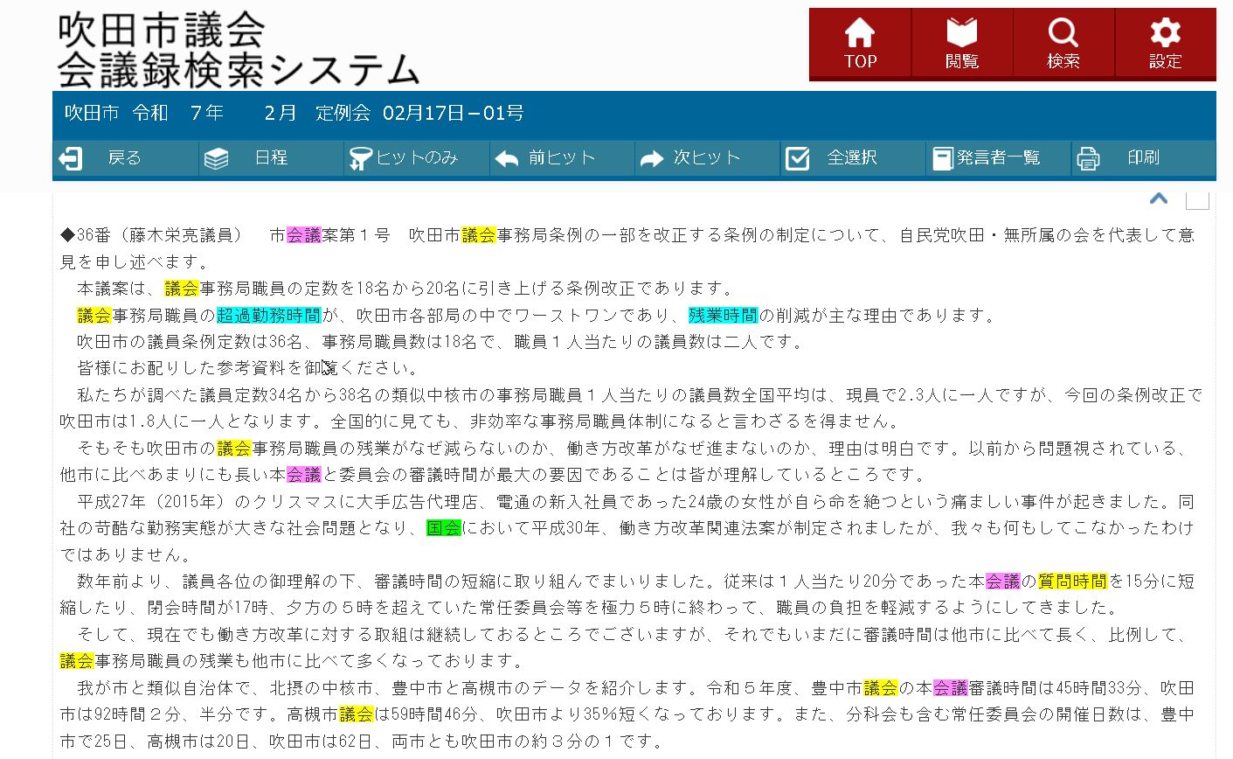Click the cyan-highlighted 超過勤務時間 term
This screenshot has height=759, width=1233.
pos(269,316)
